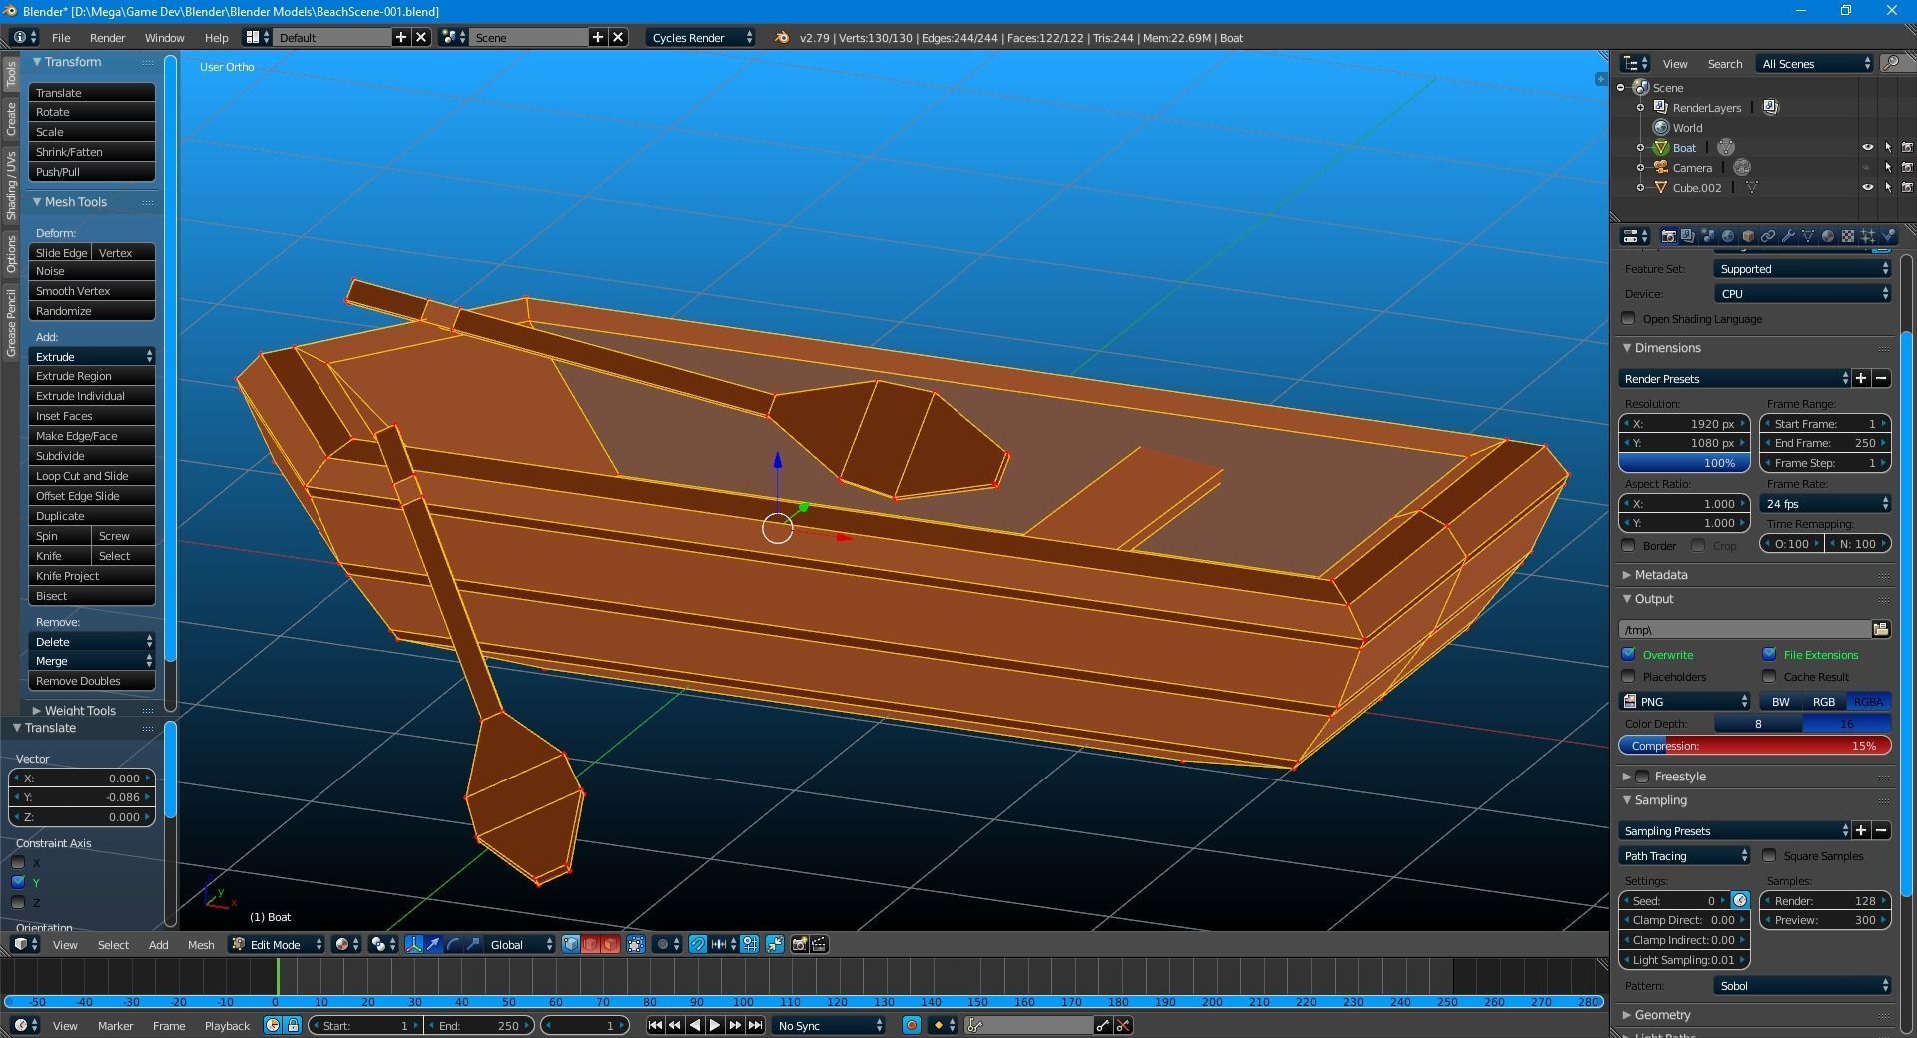
Task: Click the Inset Faces button
Action: click(92, 416)
